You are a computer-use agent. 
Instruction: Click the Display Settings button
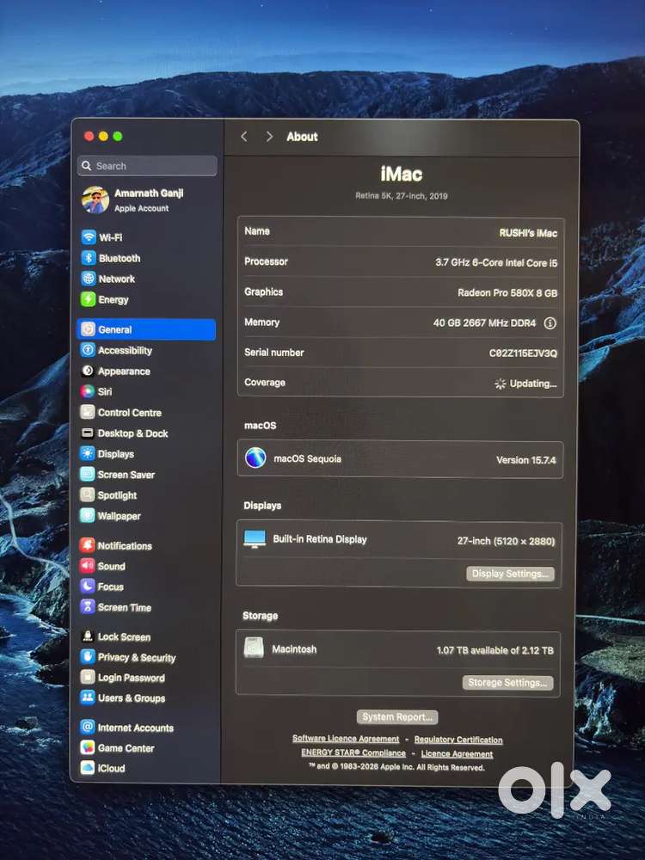pos(510,574)
